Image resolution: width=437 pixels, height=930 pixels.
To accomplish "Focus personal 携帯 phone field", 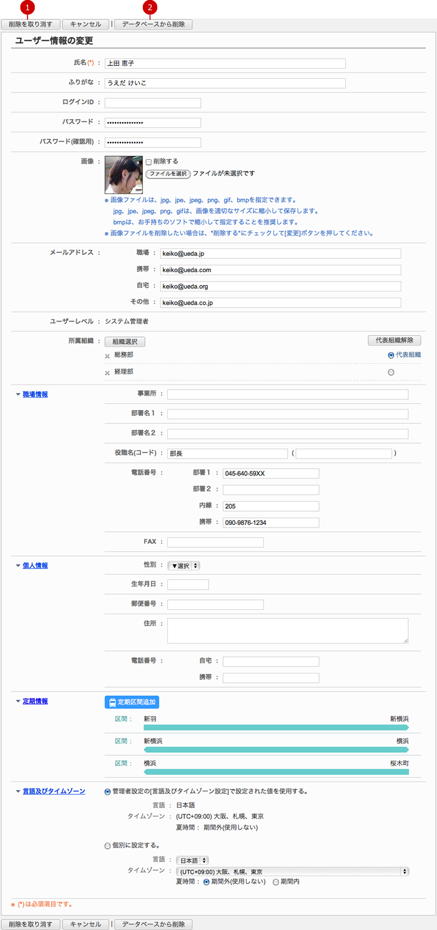I will tap(271, 677).
